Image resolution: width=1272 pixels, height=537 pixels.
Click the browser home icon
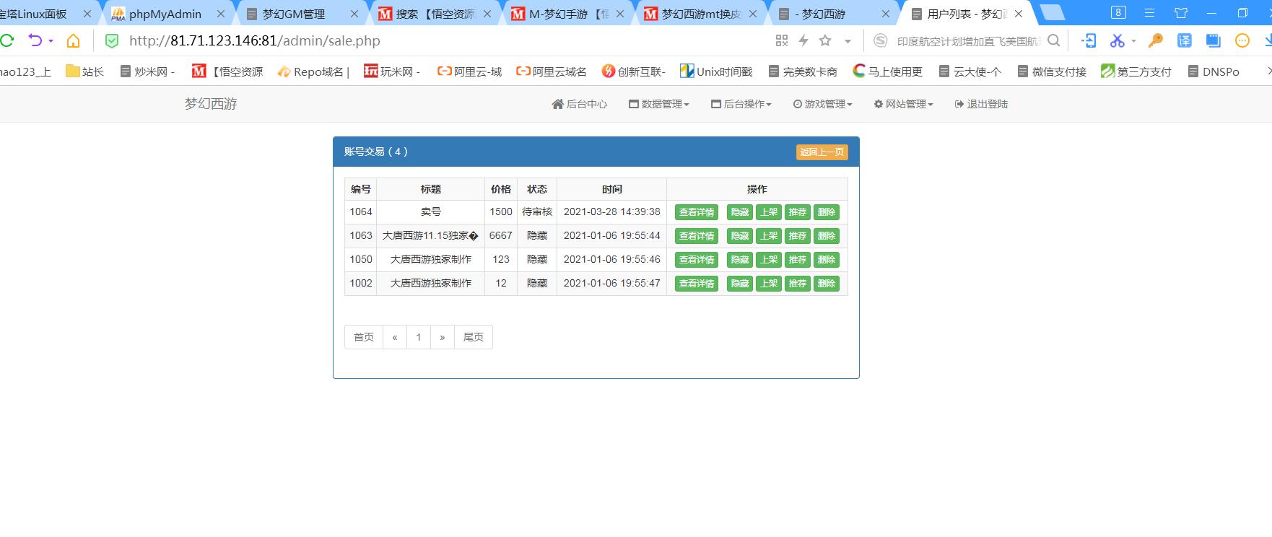[73, 41]
